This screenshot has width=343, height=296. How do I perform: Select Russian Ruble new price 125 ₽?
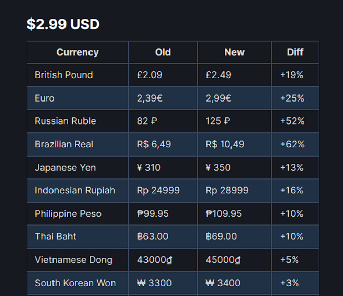coord(218,121)
